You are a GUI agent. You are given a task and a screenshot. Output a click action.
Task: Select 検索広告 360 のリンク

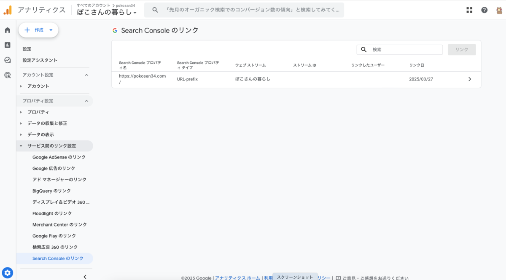tap(55, 247)
